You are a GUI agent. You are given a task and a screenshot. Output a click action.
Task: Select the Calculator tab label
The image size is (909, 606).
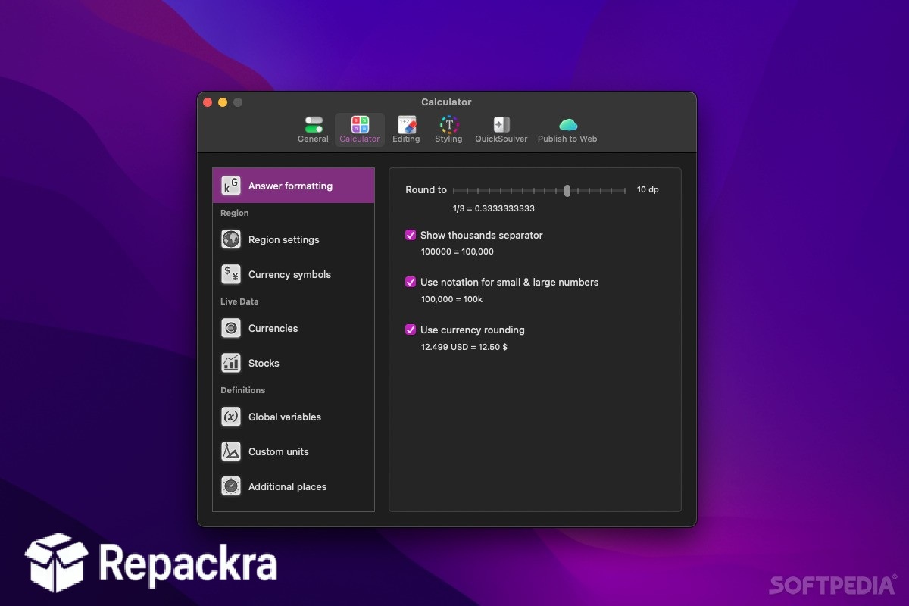[360, 139]
